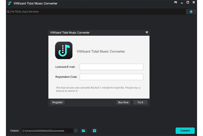The image size is (203, 136).
Task: Close the ViWizard main window
Action: coord(194,2)
